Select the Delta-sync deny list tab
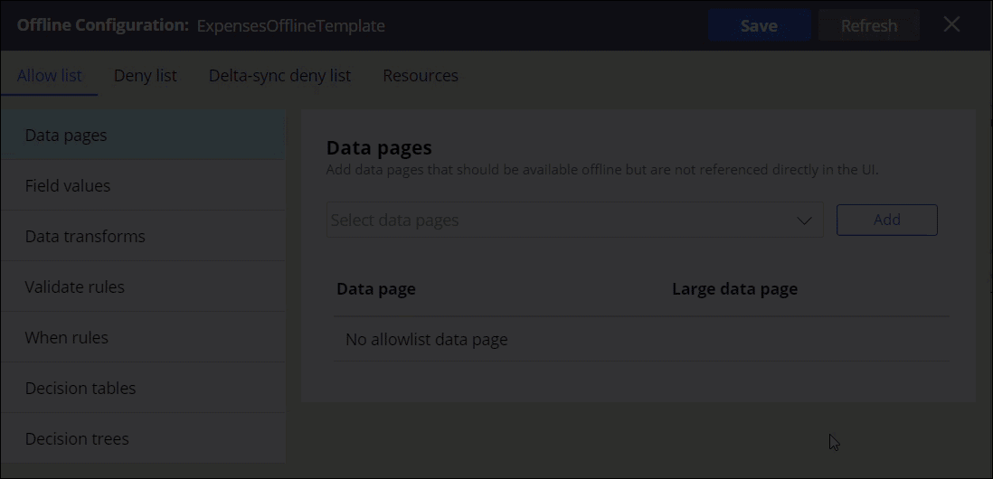This screenshot has height=479, width=993. point(280,76)
